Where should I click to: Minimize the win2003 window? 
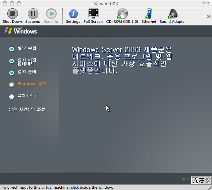tap(12, 4)
